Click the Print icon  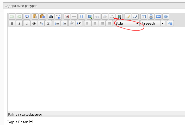[x=151, y=17]
